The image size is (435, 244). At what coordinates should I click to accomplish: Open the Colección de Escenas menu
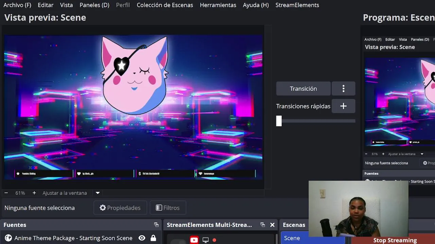tap(165, 5)
